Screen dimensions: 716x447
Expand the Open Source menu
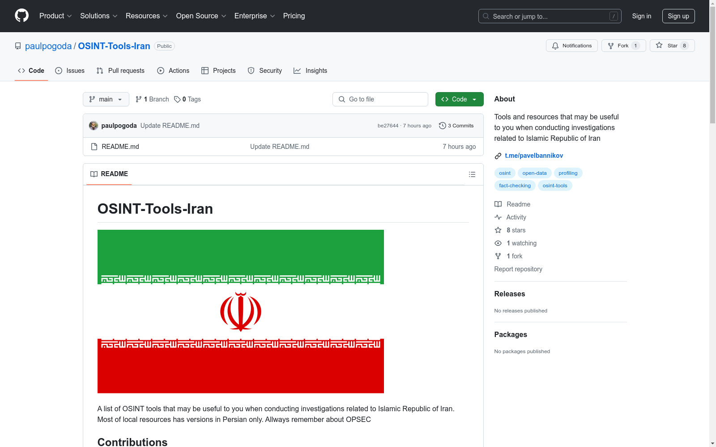click(201, 16)
